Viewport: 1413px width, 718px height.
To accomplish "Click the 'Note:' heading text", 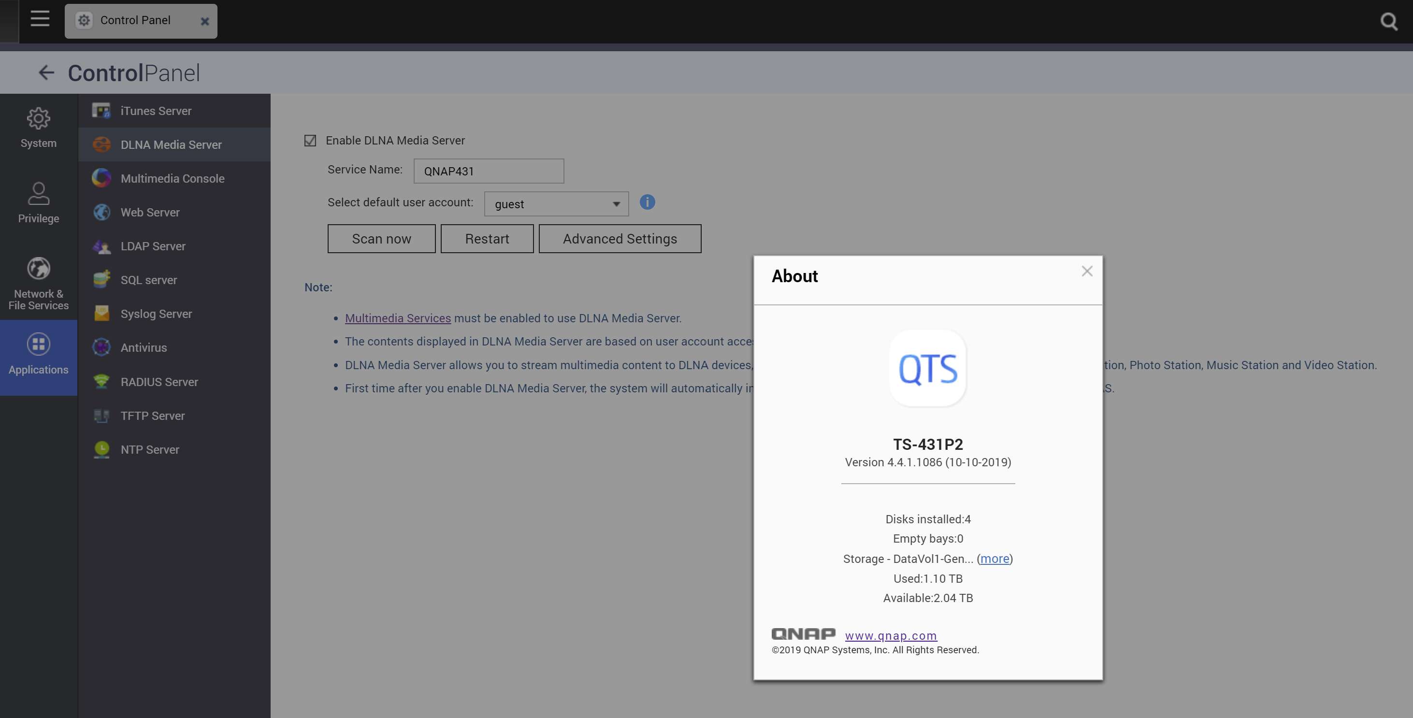I will click(x=318, y=287).
